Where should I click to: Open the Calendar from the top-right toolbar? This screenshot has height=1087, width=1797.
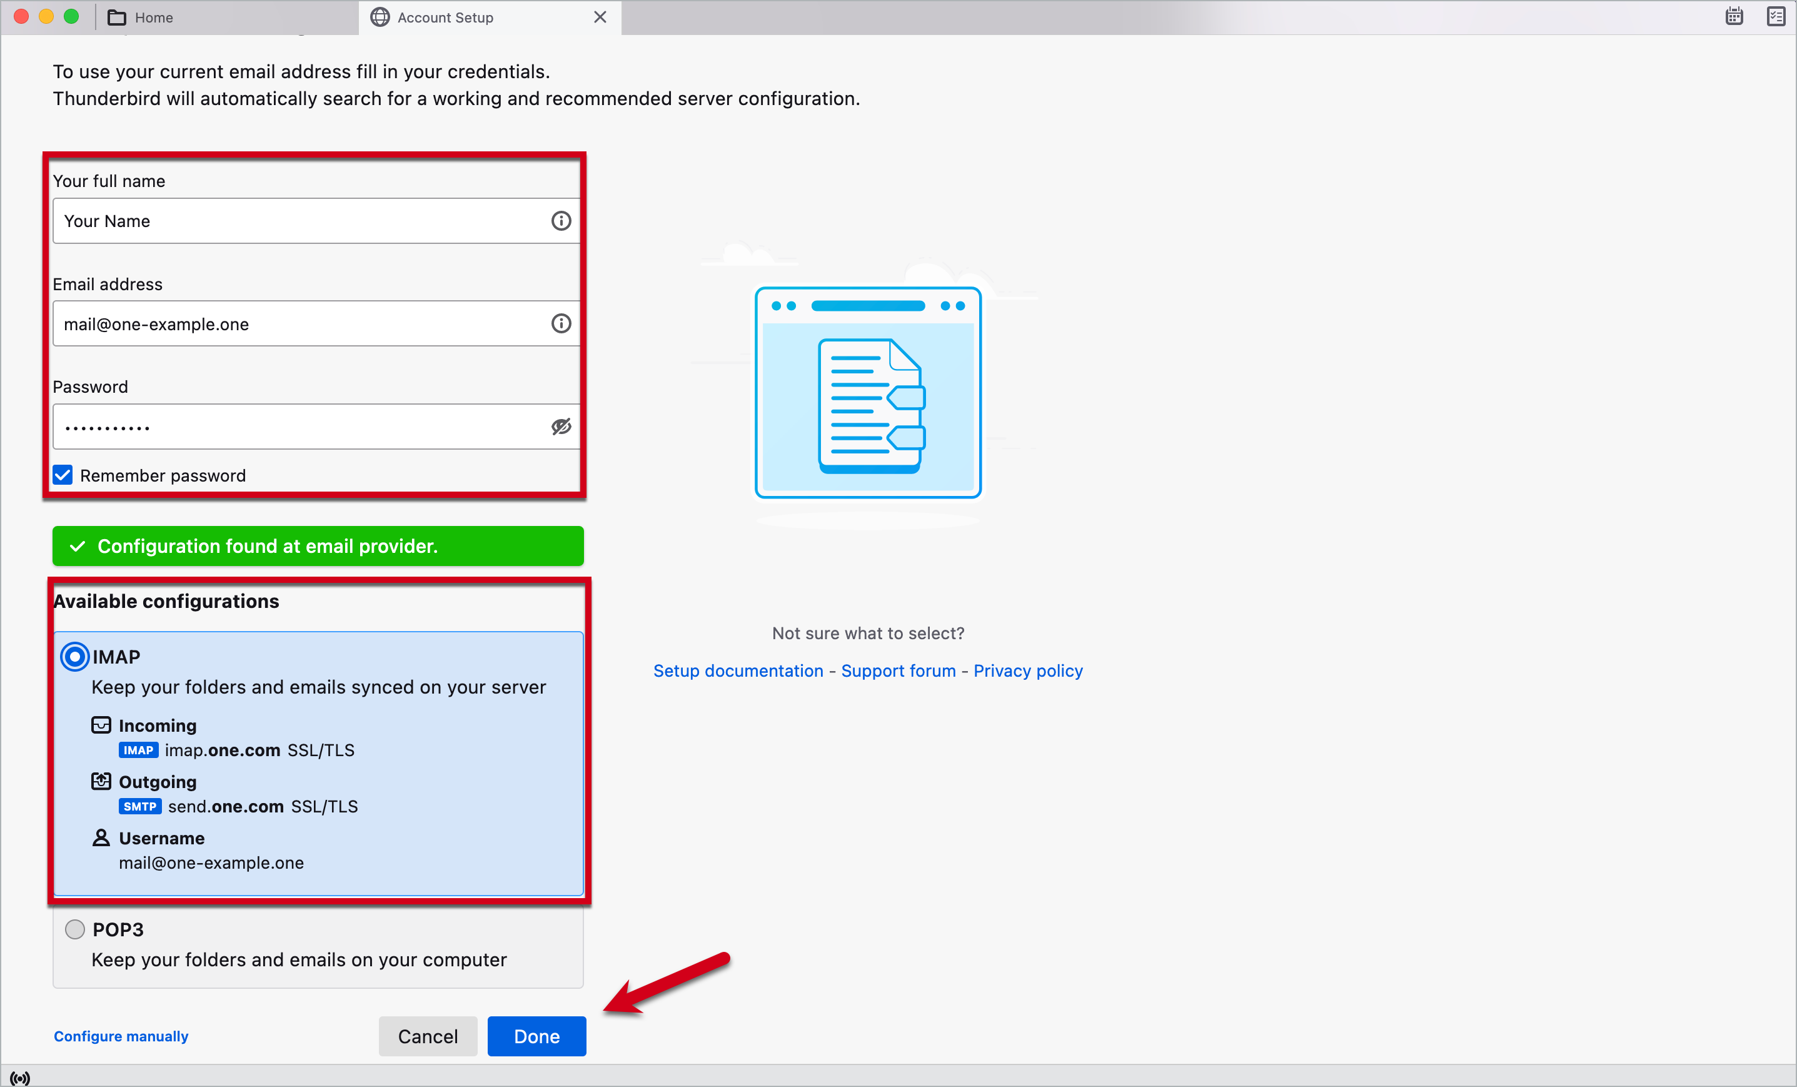[x=1734, y=15]
